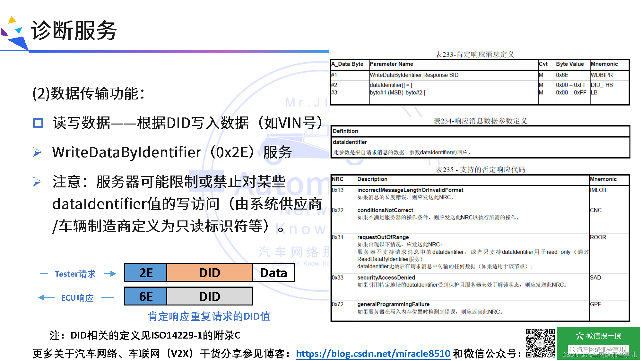
Task: Click the 诊断服务 slide title
Action: [74, 31]
